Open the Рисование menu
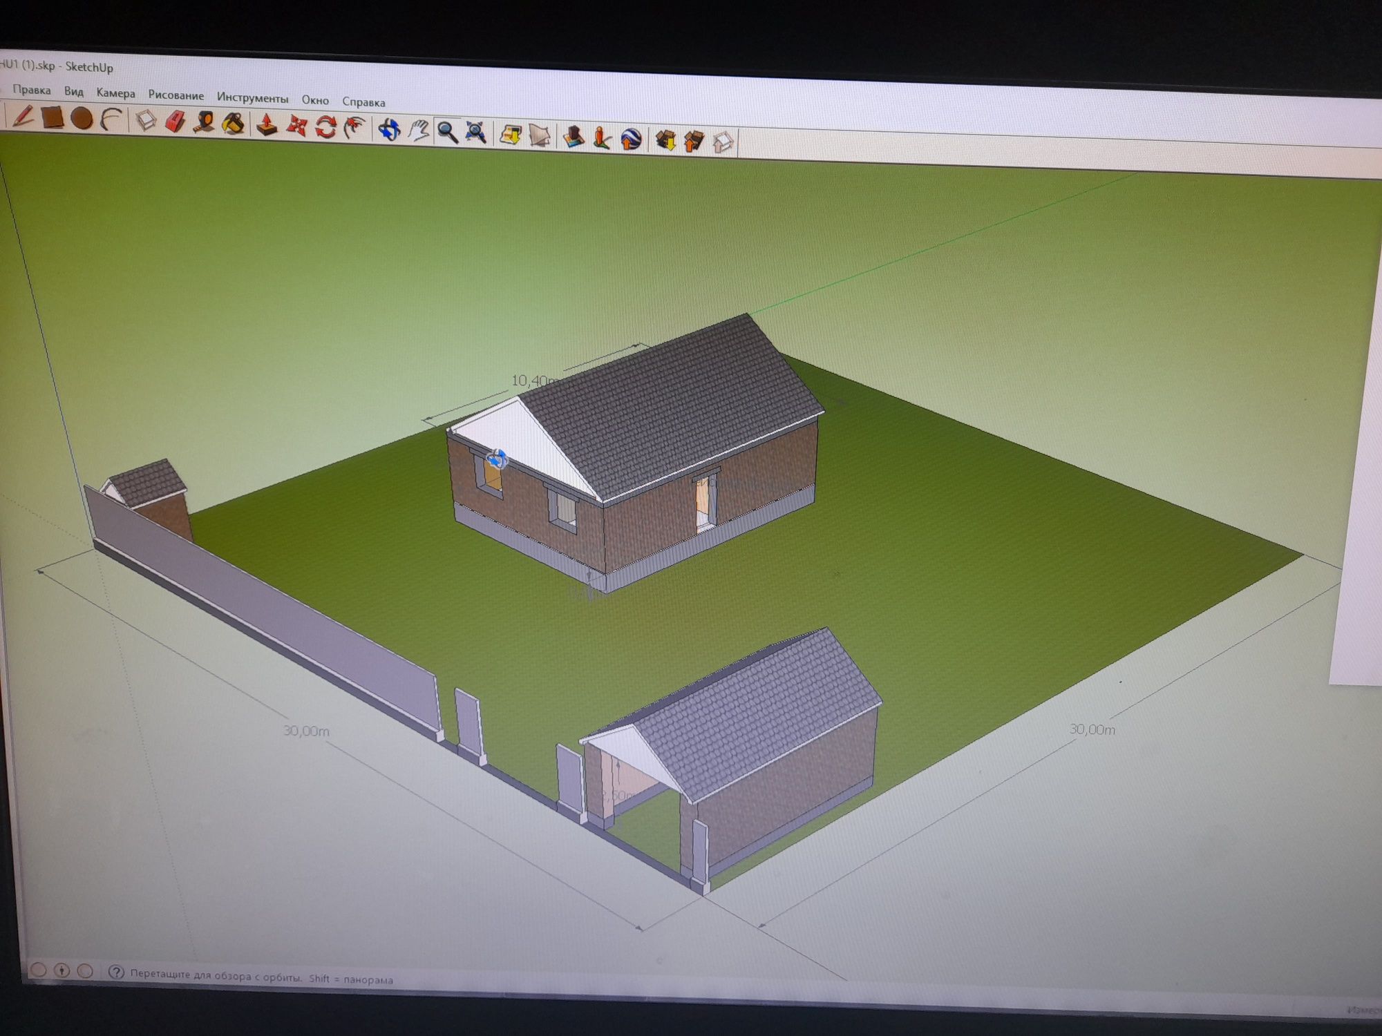Viewport: 1382px width, 1036px height. click(x=176, y=95)
